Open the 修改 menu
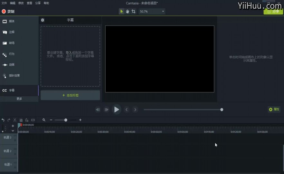The width and height of the screenshot is (284, 174). tap(21, 3)
